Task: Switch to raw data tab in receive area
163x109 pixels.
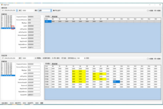Action: (x=55, y=17)
